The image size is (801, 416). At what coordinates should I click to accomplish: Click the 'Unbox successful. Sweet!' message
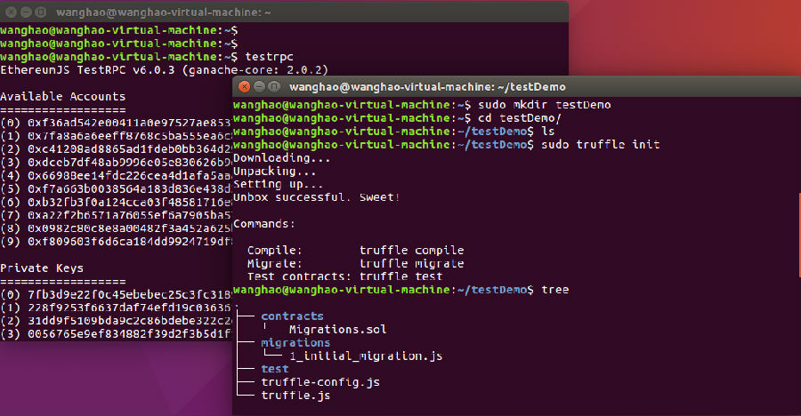(x=317, y=197)
